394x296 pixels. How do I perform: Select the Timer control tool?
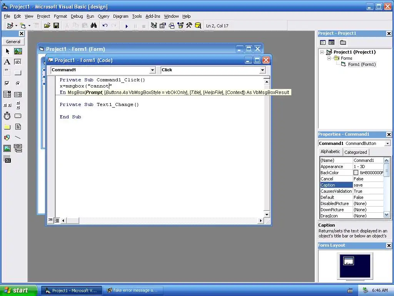7,116
